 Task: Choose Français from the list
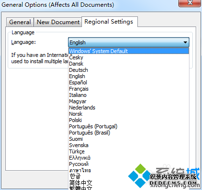click(x=129, y=89)
